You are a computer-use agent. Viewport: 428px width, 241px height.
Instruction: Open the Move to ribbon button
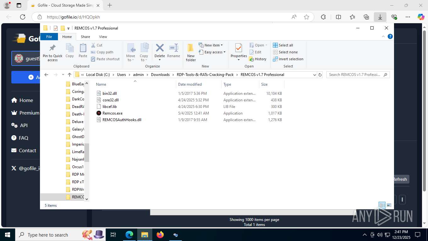[131, 52]
